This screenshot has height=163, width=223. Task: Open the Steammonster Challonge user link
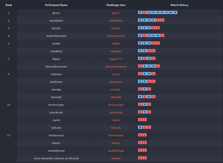point(116,36)
